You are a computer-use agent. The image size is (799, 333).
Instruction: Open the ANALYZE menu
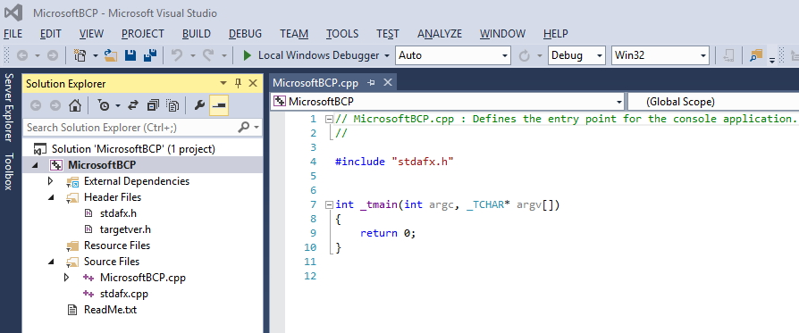click(x=440, y=34)
